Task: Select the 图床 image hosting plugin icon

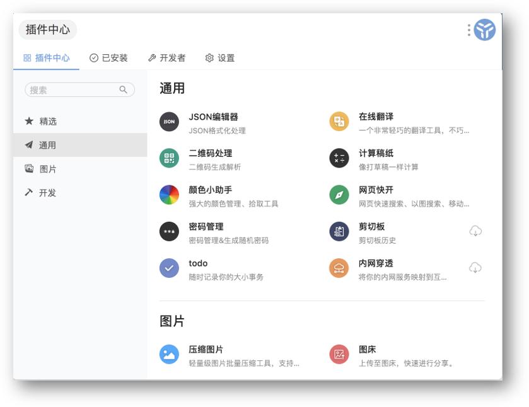Action: pos(338,353)
